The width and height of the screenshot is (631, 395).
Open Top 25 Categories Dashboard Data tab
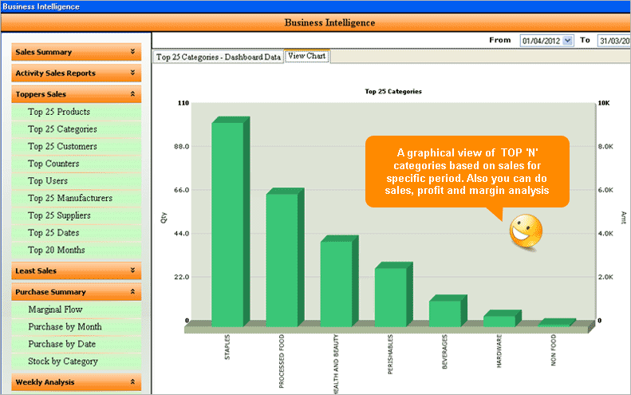pos(218,57)
